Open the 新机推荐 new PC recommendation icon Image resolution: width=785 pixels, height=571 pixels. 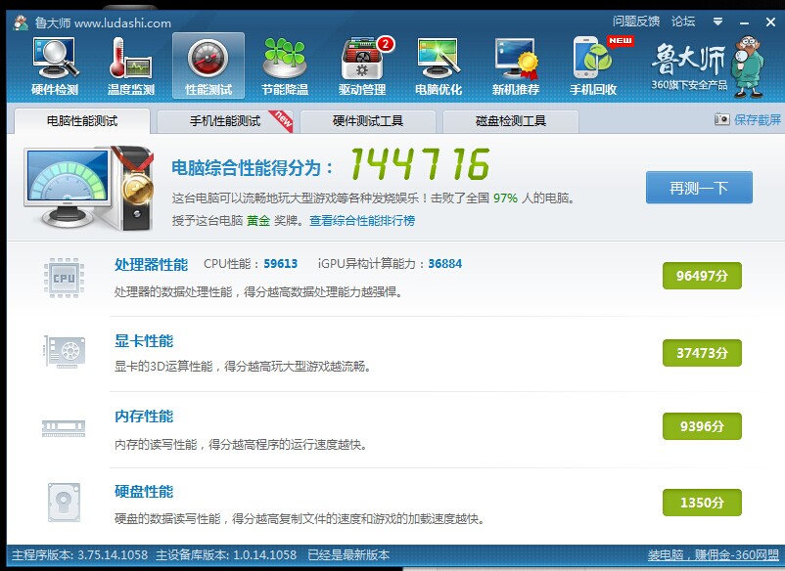(516, 66)
